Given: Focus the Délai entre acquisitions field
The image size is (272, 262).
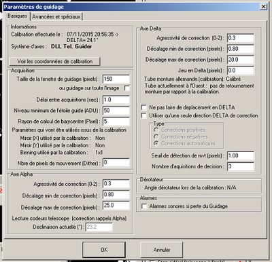Looking at the screenshot, I should pyautogui.click(x=116, y=100).
